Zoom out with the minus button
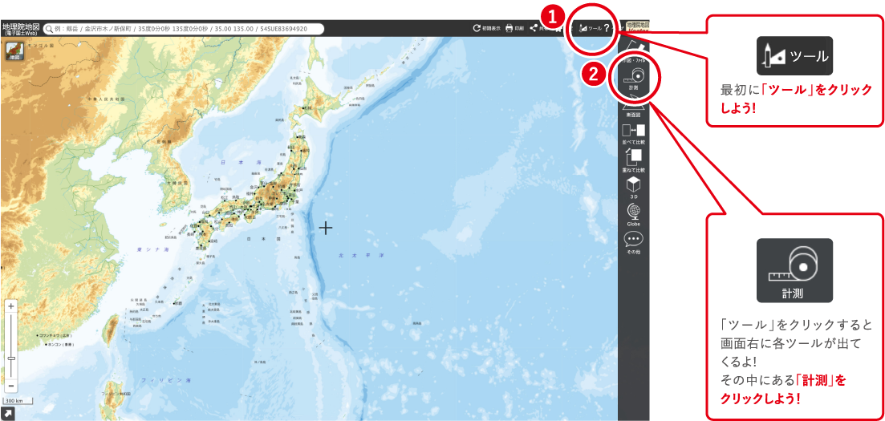 coord(11,387)
